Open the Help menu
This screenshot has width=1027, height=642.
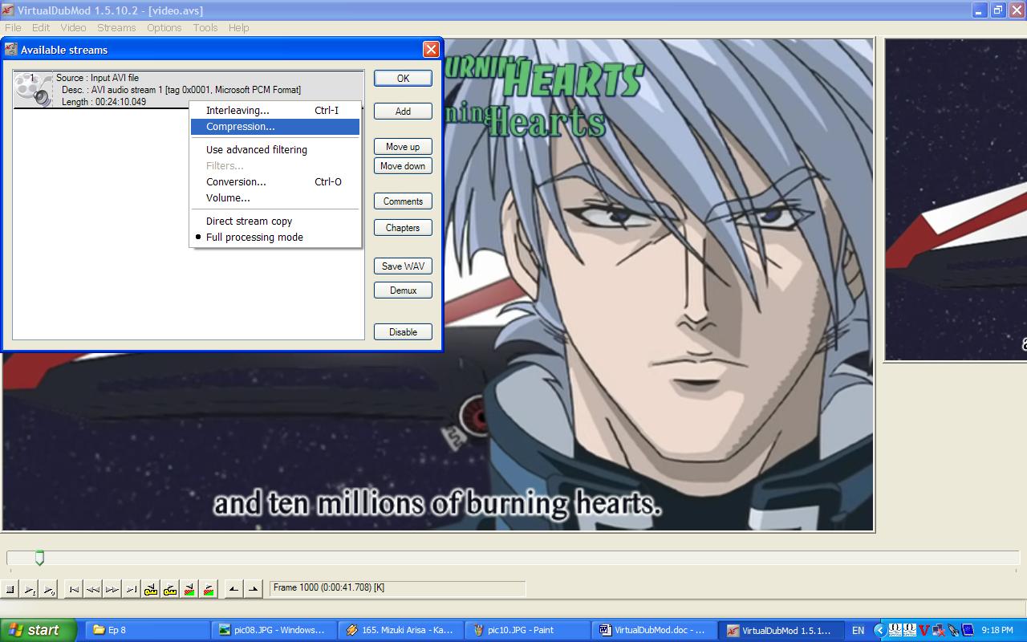[238, 27]
